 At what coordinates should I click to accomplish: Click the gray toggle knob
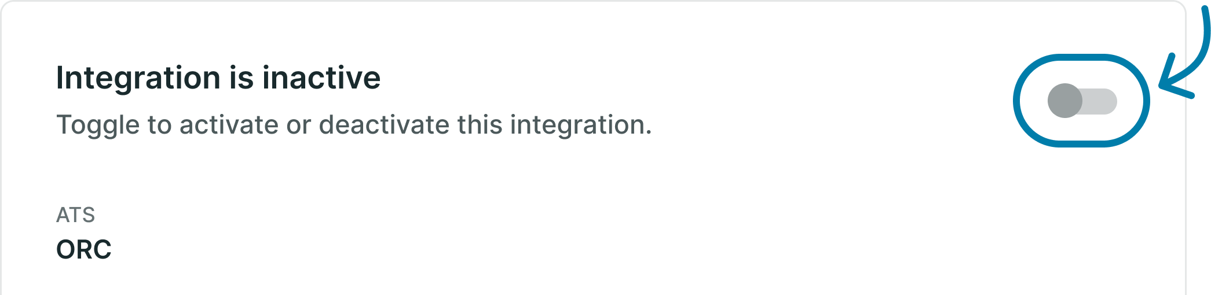tap(1064, 101)
